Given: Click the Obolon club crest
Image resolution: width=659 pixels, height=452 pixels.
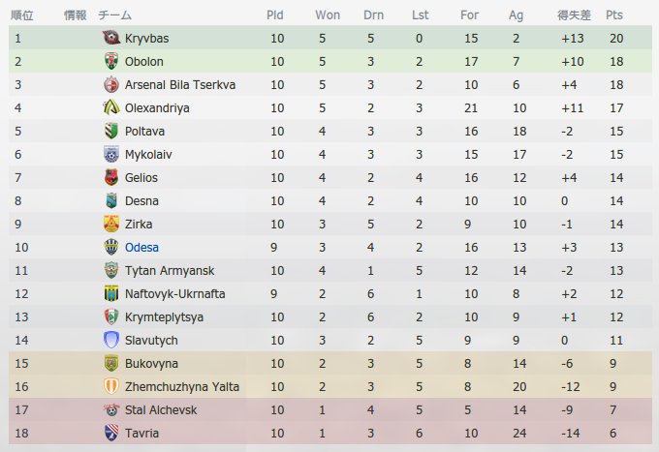Looking at the screenshot, I should coord(110,61).
